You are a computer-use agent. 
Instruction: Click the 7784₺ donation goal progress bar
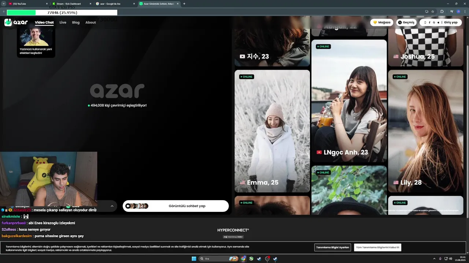click(x=62, y=12)
